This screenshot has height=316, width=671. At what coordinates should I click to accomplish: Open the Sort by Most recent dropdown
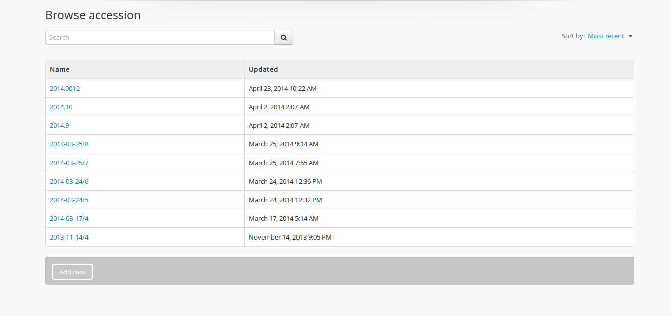click(606, 36)
